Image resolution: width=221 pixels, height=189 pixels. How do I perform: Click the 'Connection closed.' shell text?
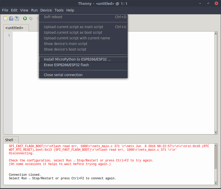click(25, 175)
